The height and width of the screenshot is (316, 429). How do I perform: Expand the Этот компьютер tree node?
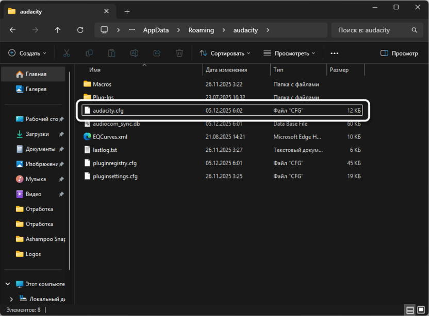coord(8,284)
